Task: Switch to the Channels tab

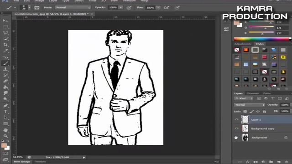Action: (x=252, y=93)
